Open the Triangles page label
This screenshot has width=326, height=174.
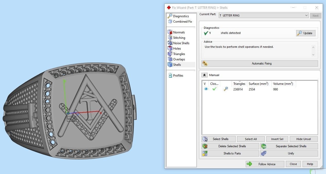tap(179, 54)
